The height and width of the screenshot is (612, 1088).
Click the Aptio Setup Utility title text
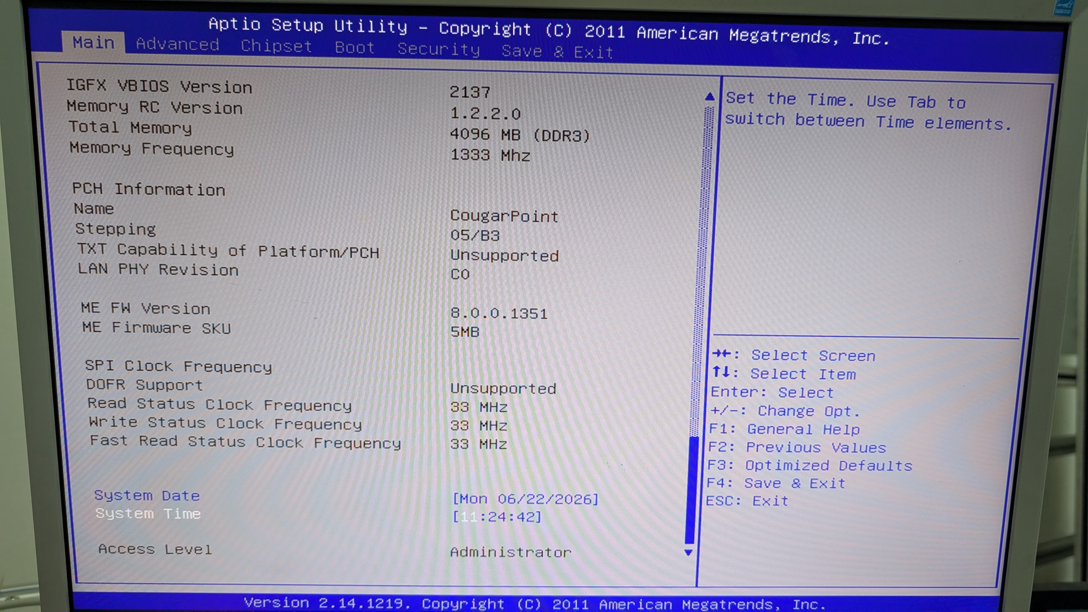(x=549, y=31)
